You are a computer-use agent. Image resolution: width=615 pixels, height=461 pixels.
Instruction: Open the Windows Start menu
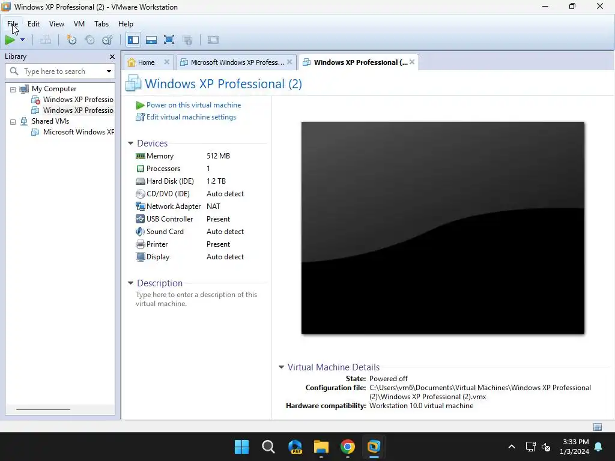click(x=241, y=447)
